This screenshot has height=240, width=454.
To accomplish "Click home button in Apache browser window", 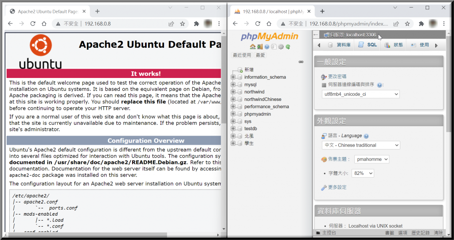I will 44,24.
